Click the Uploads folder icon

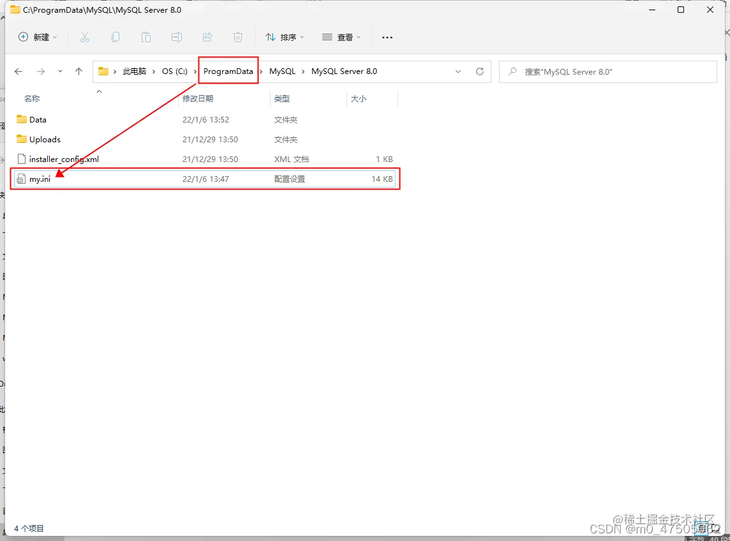click(22, 138)
